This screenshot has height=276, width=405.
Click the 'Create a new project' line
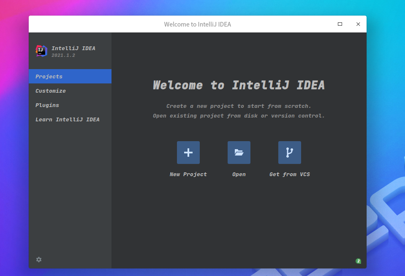(x=239, y=106)
